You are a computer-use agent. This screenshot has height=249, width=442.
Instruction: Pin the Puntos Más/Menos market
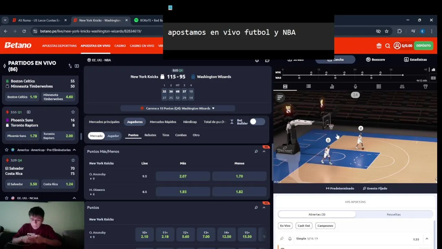[256, 151]
